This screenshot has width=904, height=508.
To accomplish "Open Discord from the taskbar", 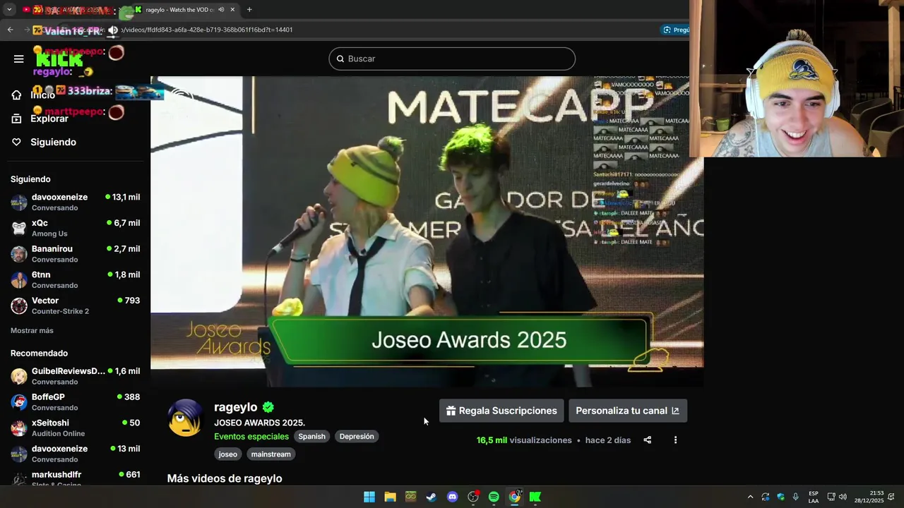I will pos(452,497).
